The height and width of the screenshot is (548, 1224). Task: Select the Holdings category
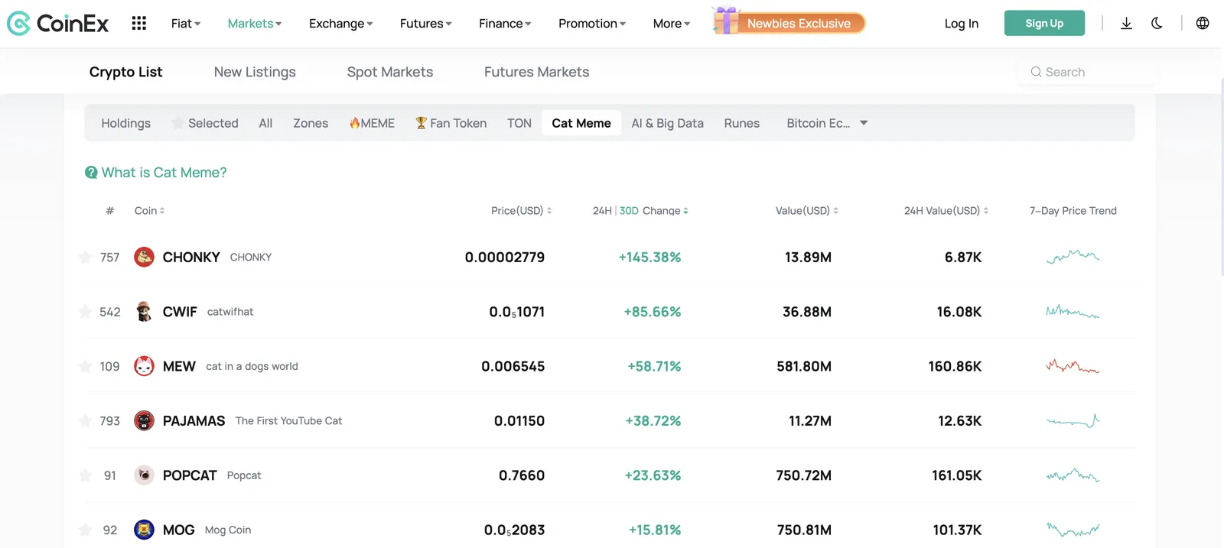pos(126,123)
